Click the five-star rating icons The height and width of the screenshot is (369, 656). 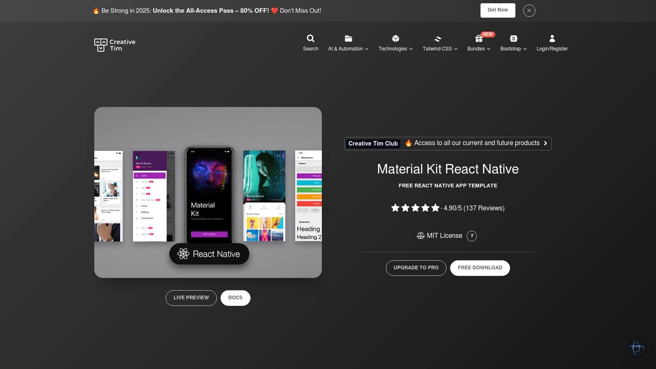pyautogui.click(x=415, y=208)
